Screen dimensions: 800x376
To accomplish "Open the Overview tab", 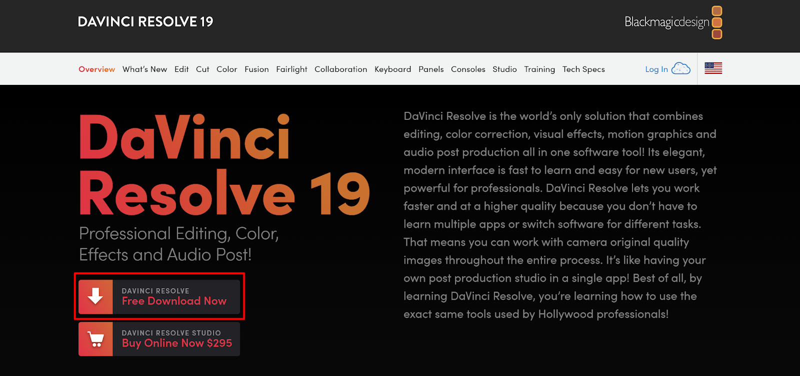I will point(96,69).
